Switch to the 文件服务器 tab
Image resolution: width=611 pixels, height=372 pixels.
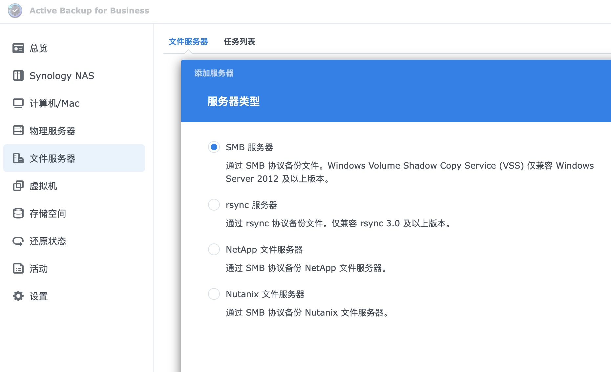tap(188, 42)
